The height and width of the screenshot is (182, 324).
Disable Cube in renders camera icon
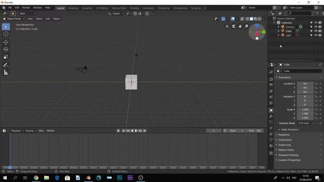pyautogui.click(x=320, y=31)
